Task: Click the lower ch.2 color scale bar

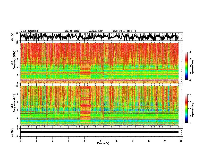Action: point(186,109)
